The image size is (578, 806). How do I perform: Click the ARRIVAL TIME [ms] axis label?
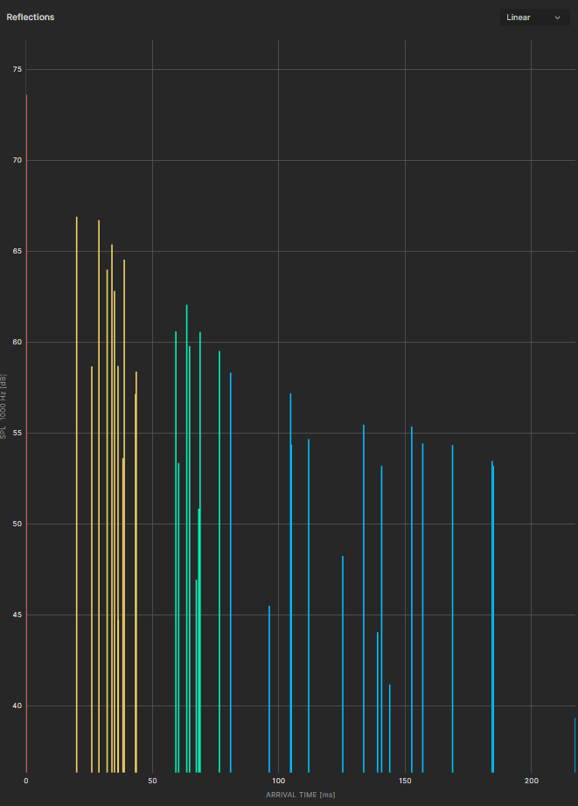pyautogui.click(x=301, y=795)
